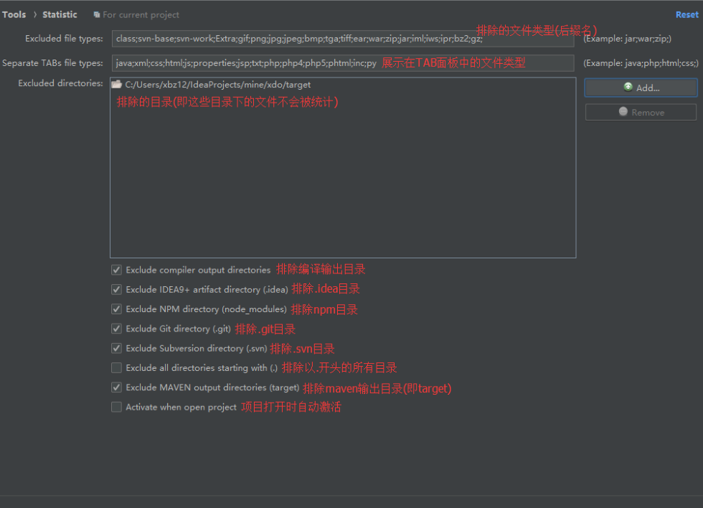Select the Statistic breadcrumb item
Image resolution: width=703 pixels, height=508 pixels.
point(60,15)
